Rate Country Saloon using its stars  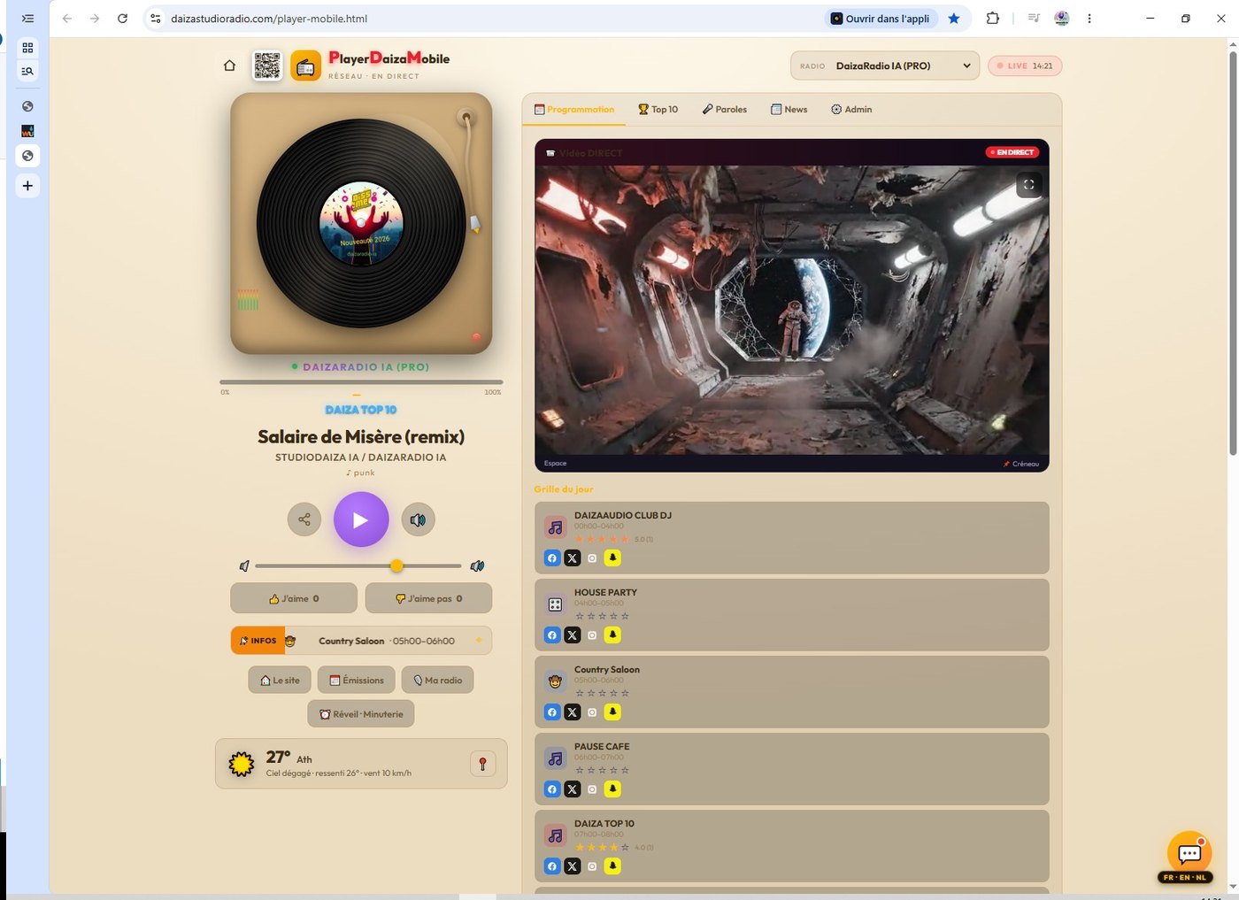point(603,693)
